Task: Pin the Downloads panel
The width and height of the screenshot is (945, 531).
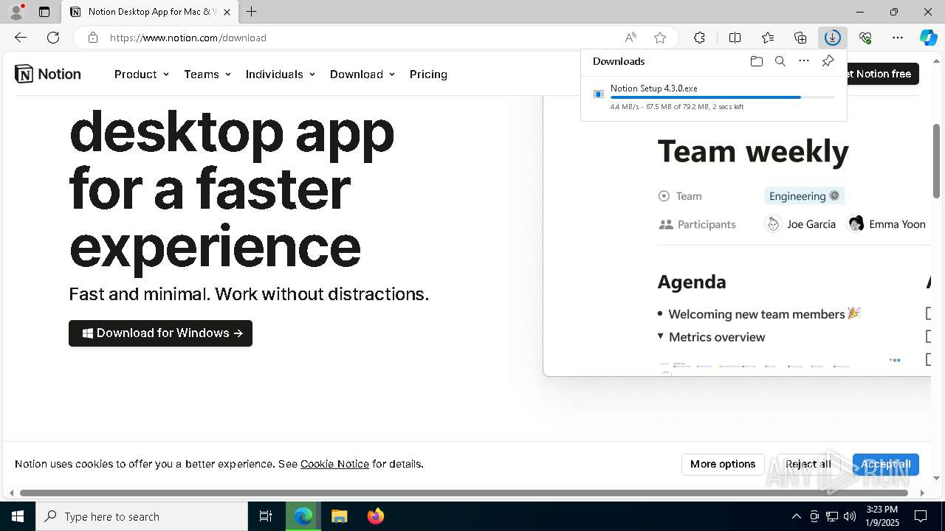Action: (828, 61)
